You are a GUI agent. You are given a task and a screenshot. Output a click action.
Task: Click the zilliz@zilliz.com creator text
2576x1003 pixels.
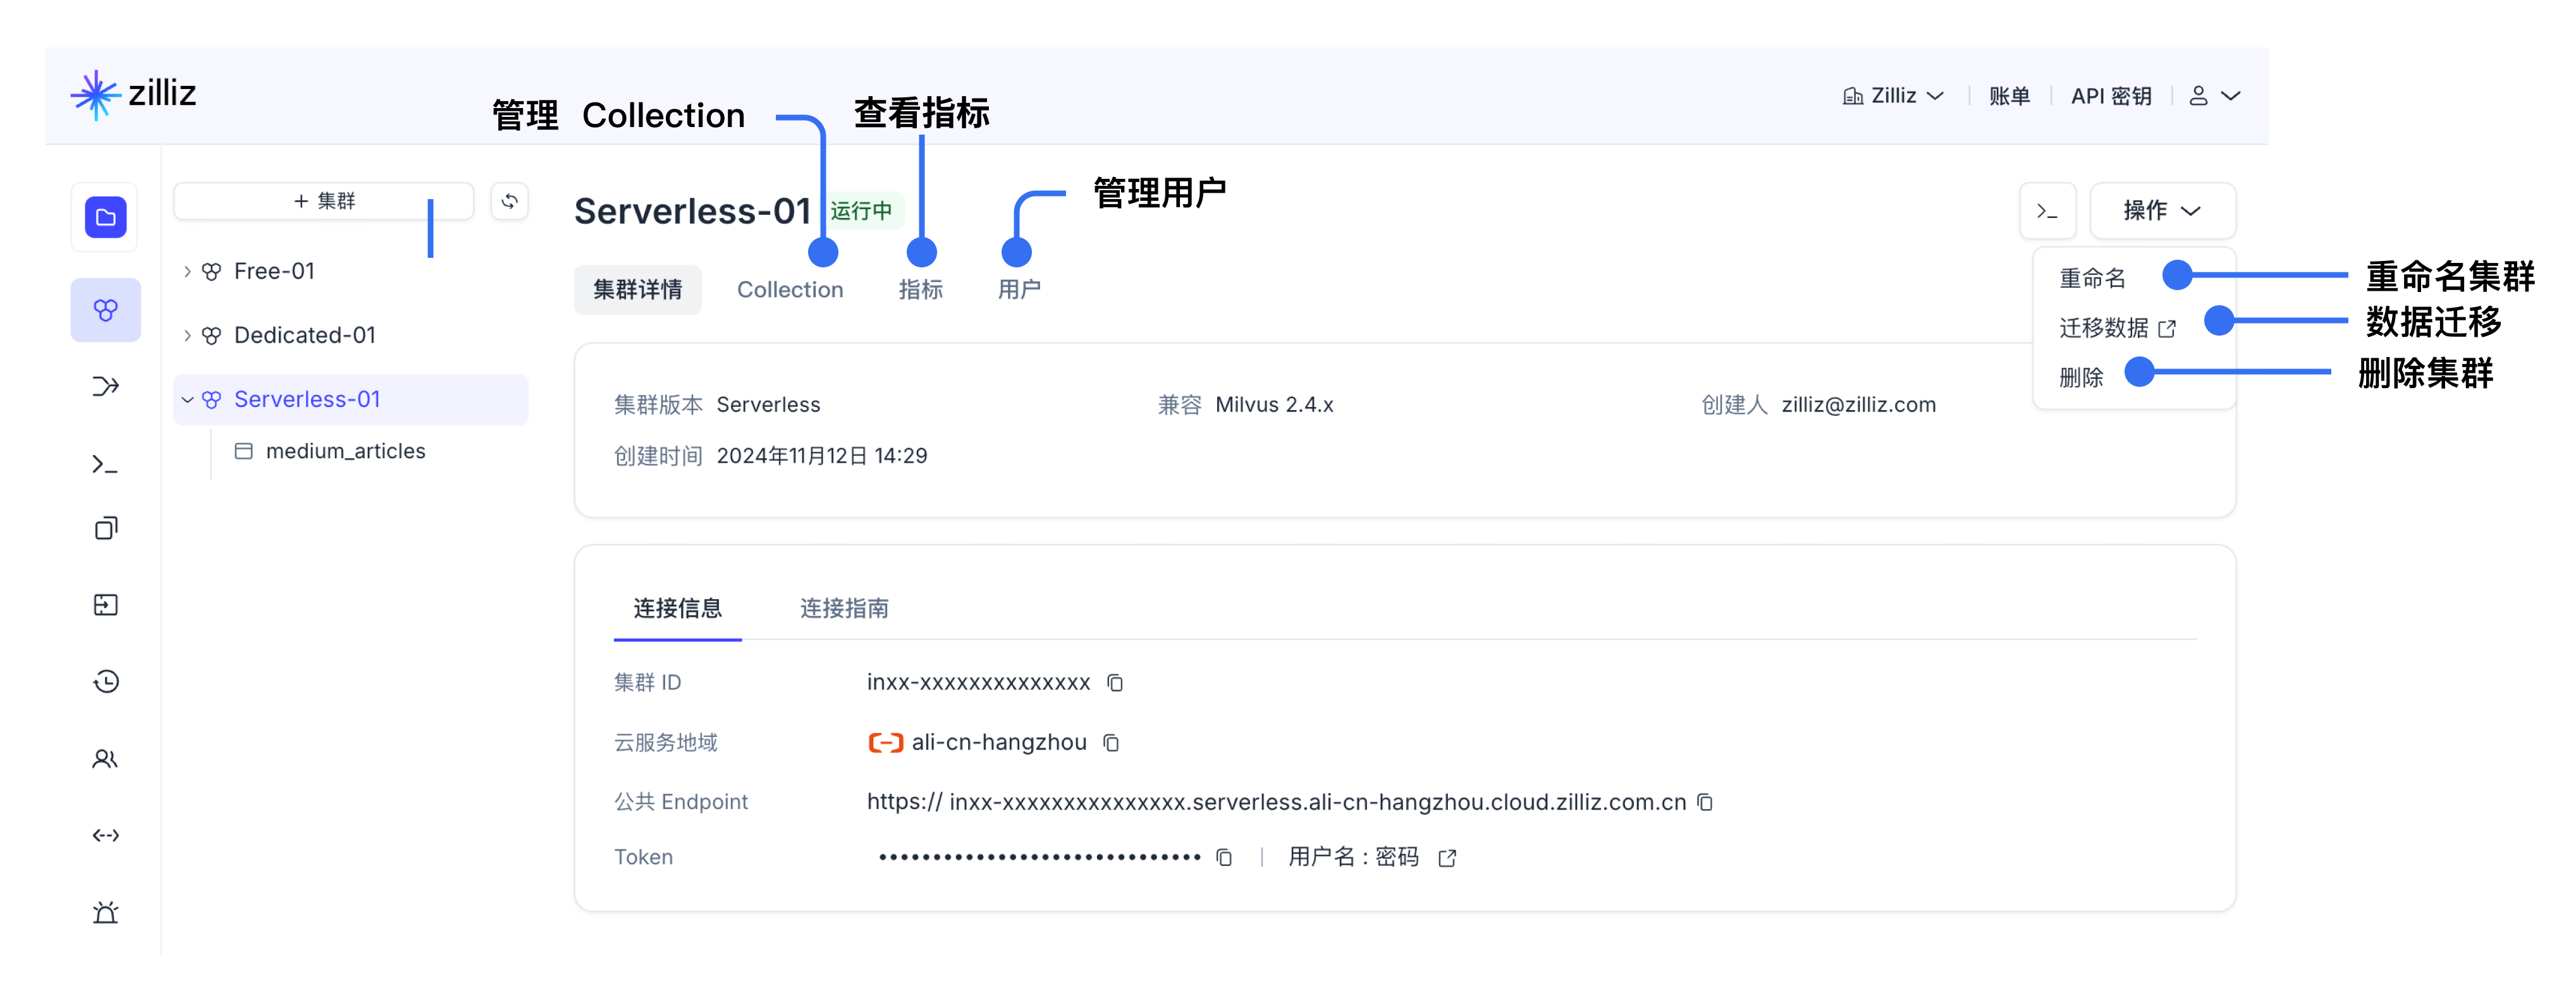point(1858,405)
